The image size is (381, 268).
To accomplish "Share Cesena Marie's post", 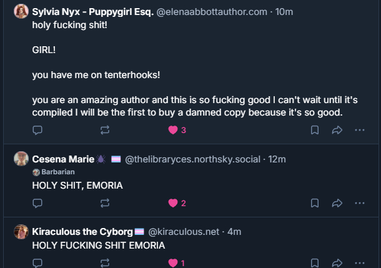I will [337, 203].
